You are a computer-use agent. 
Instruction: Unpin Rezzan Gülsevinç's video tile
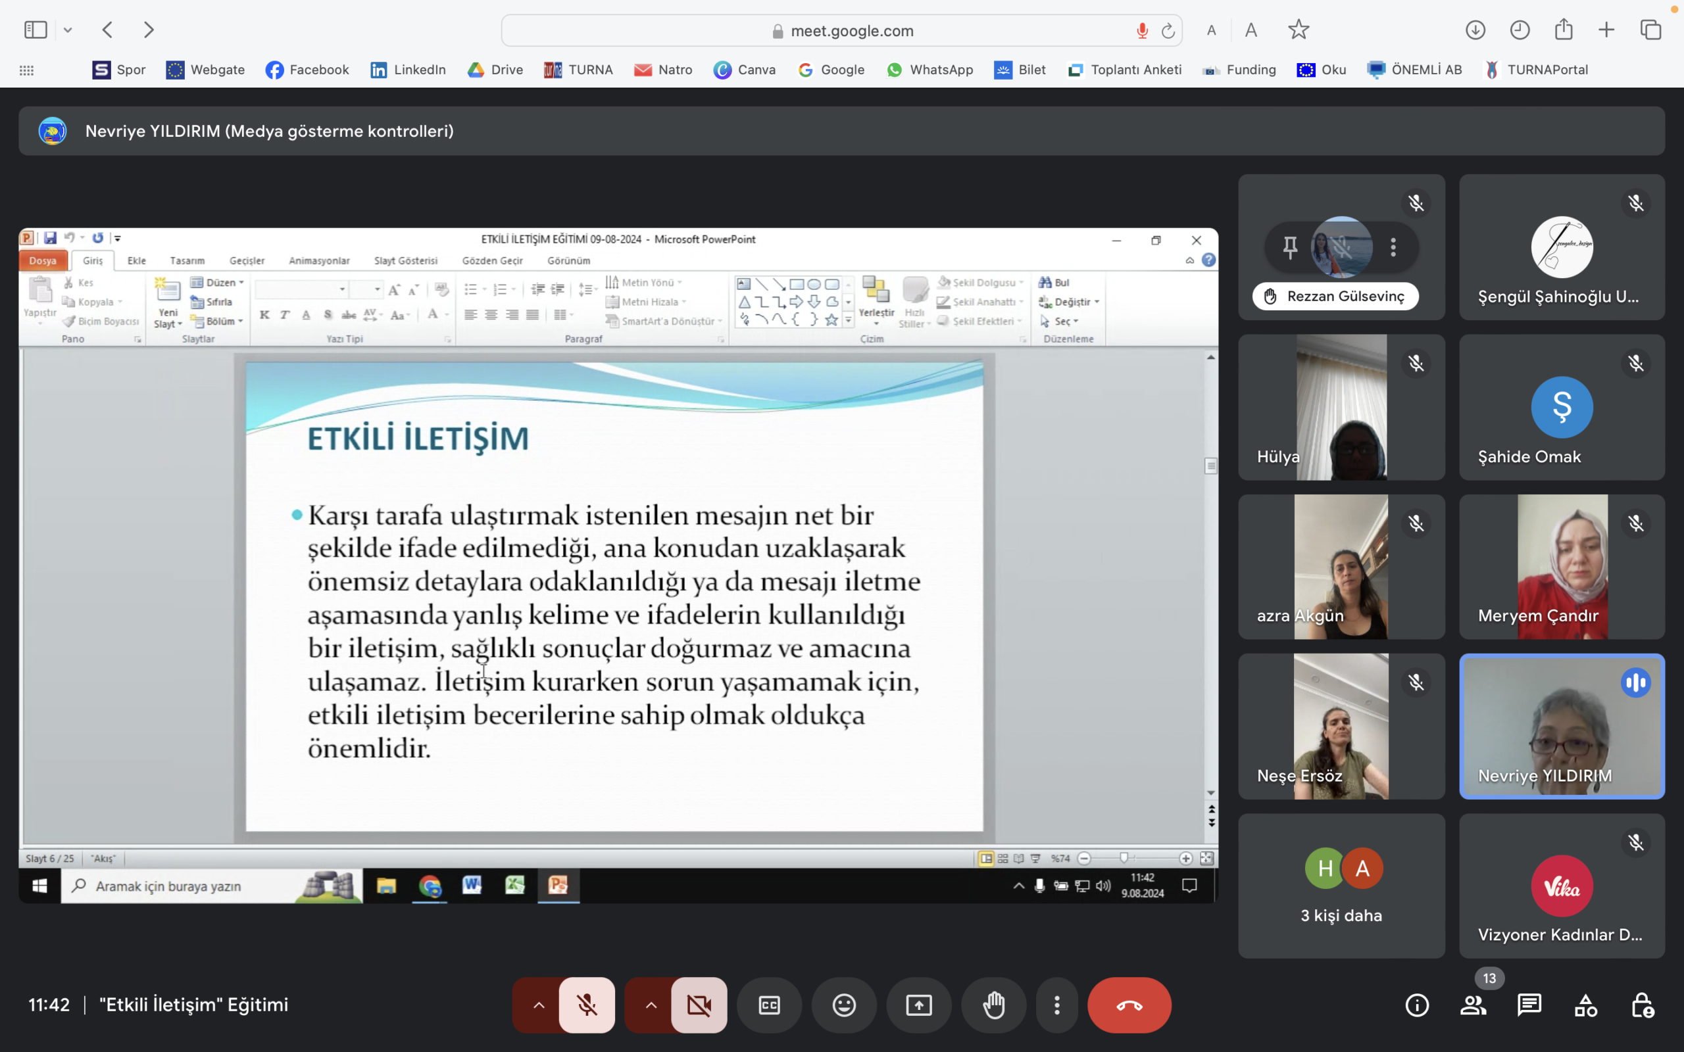[1289, 247]
